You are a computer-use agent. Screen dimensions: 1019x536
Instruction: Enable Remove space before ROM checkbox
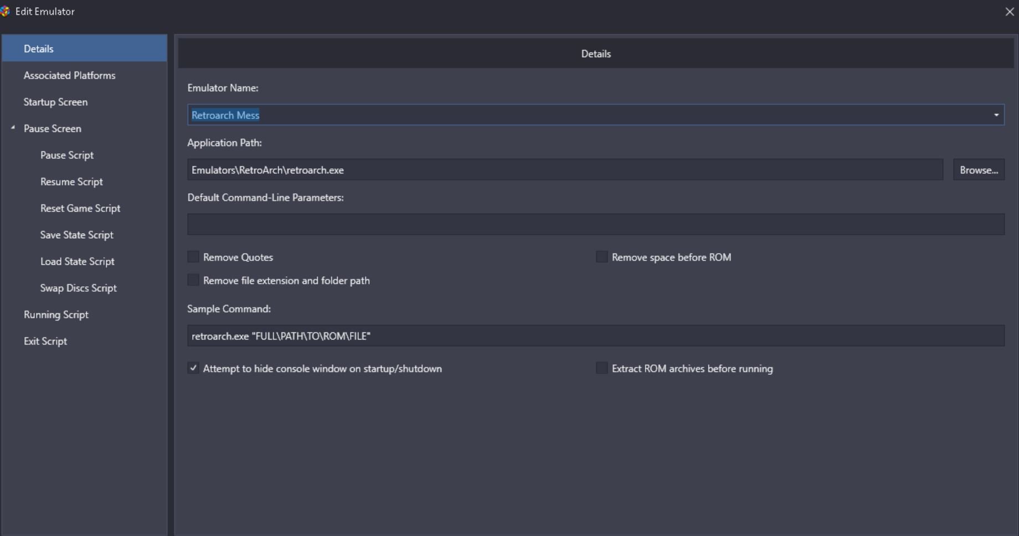[x=602, y=257]
